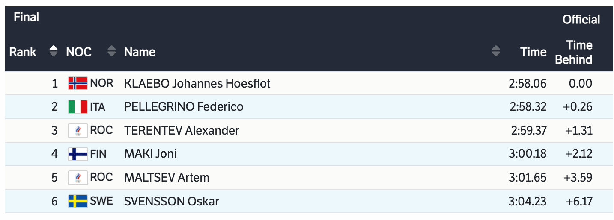Click the Norway flag icon

77,83
